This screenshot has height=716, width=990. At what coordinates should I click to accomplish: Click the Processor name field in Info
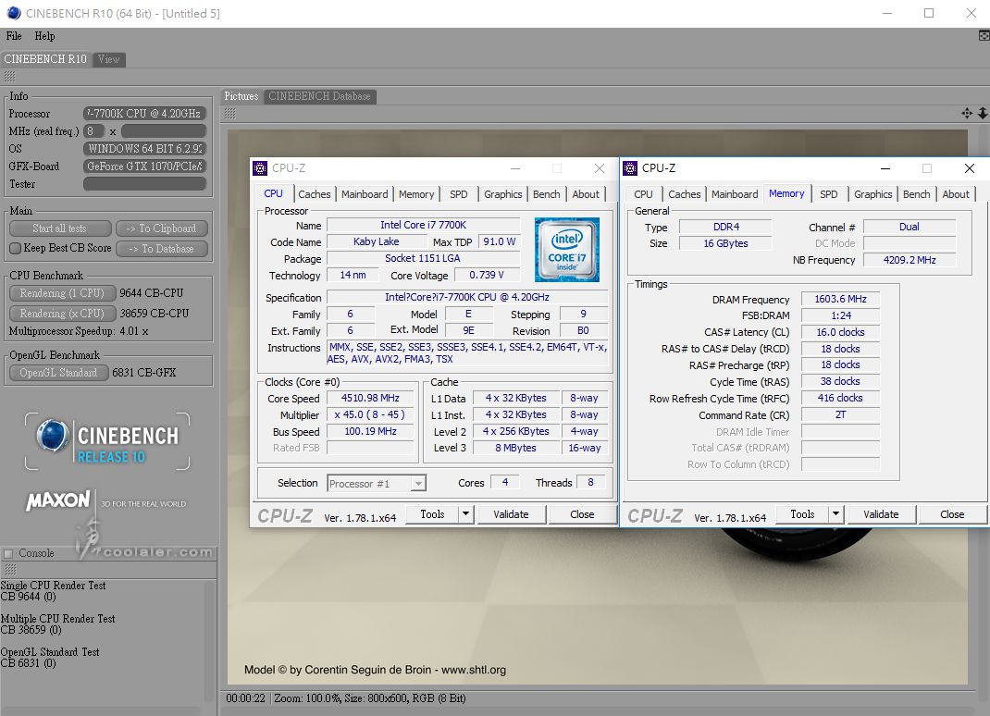(144, 114)
